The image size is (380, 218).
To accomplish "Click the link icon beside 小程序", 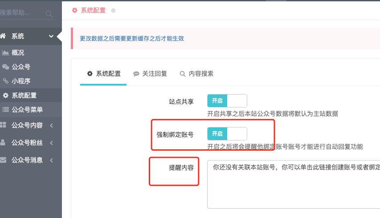I will 6,81.
